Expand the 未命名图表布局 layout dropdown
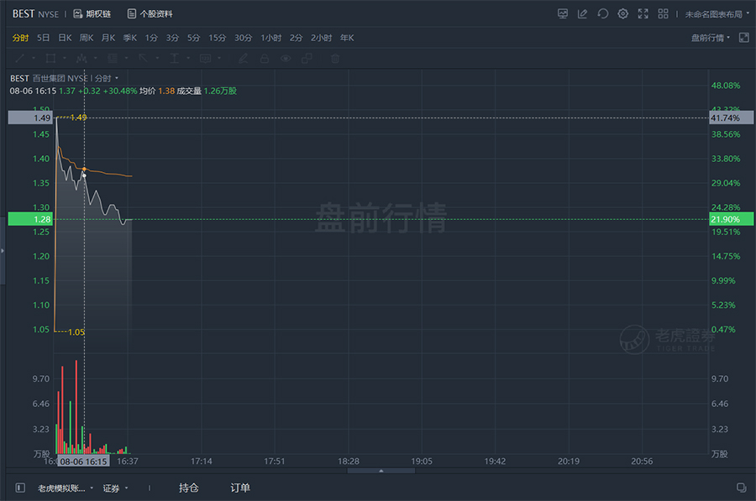Screen dimensions: 756x501 [x=717, y=14]
